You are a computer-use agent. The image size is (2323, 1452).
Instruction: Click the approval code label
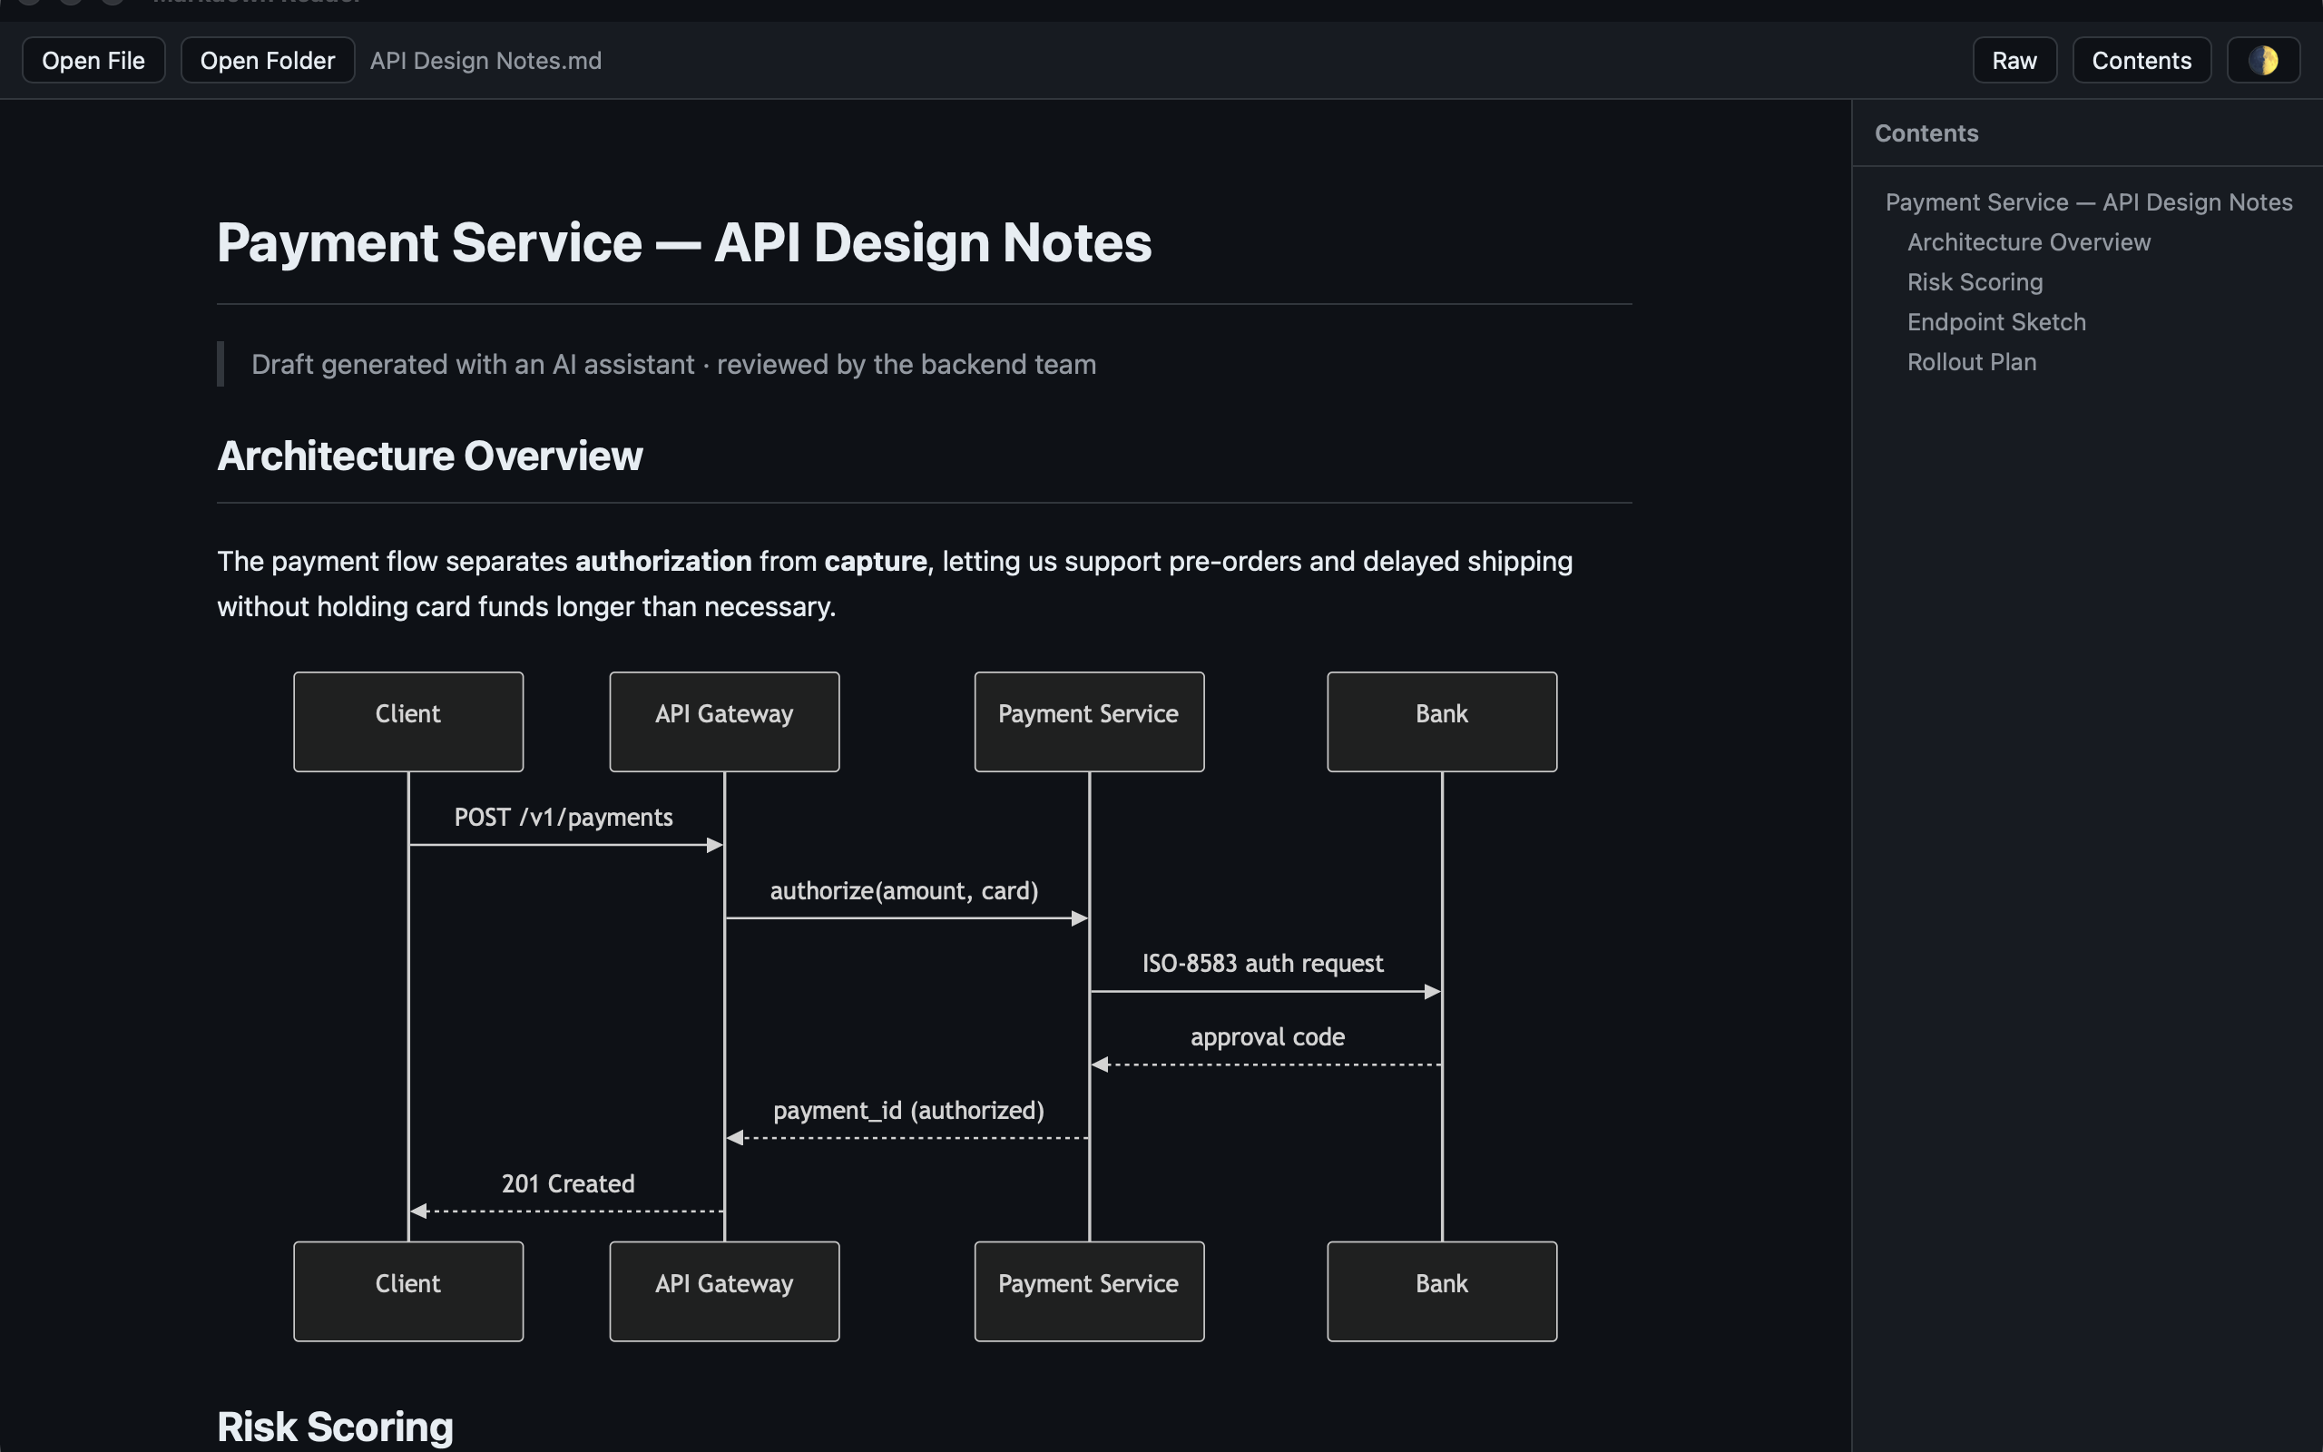[x=1267, y=1037]
